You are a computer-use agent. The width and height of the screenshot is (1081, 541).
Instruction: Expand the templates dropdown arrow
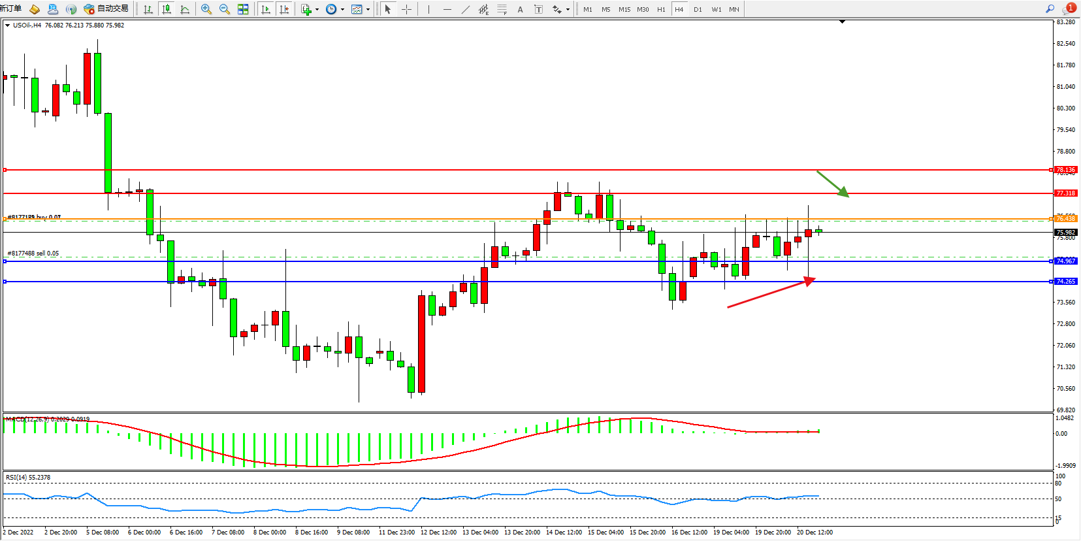click(368, 9)
